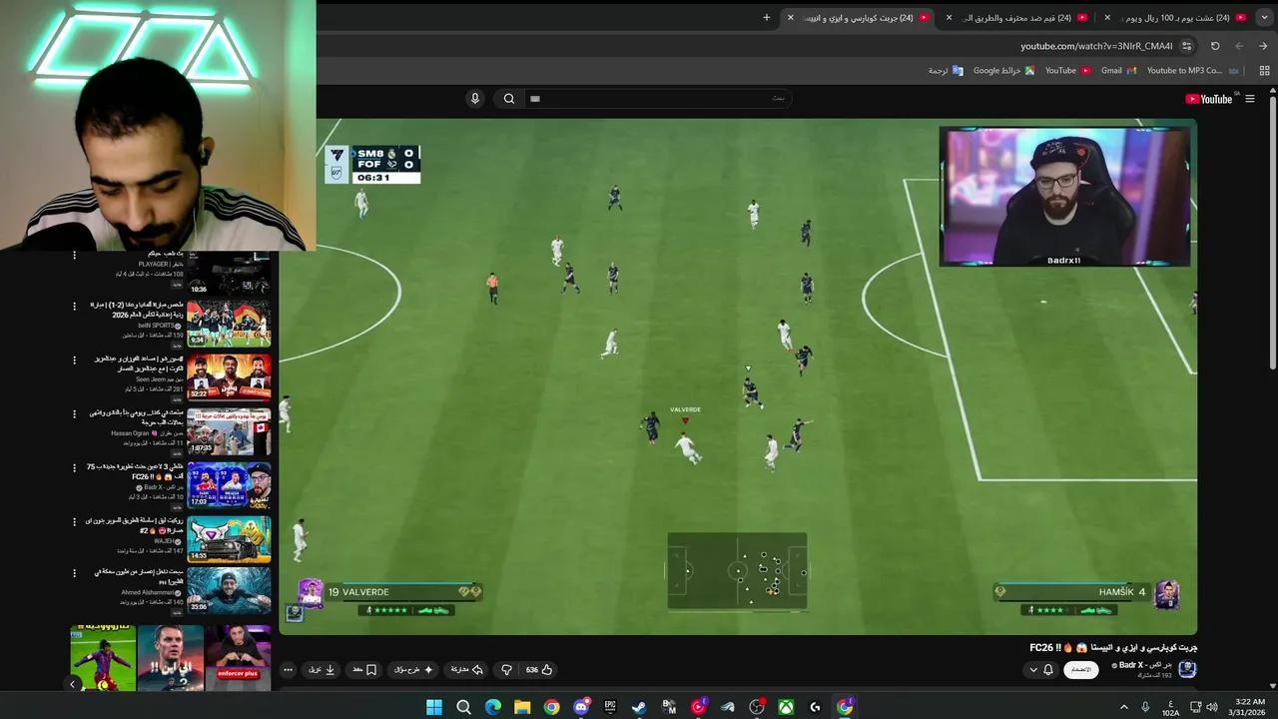Screen dimensions: 1278x719
Task: Open options menu for Hassan Ogran video
Action: point(74,415)
